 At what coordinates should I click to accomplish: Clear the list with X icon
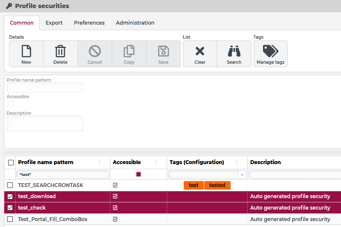click(x=200, y=51)
